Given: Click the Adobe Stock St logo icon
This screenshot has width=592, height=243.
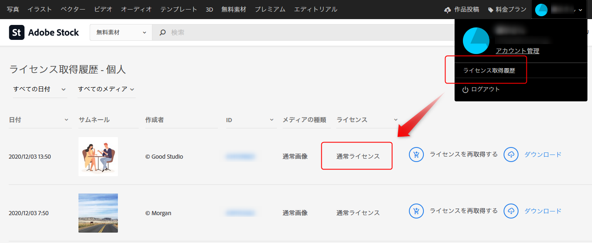Looking at the screenshot, I should (x=17, y=32).
